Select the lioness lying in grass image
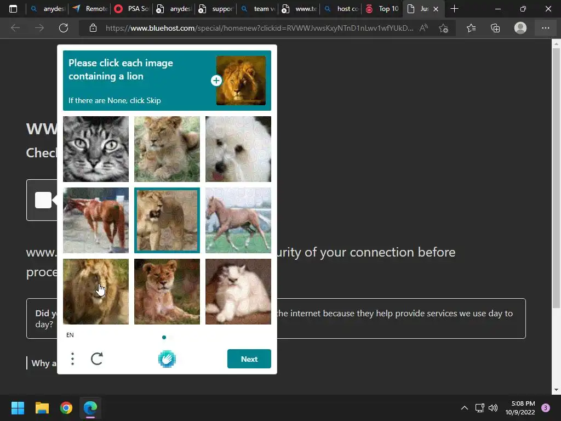This screenshot has height=421, width=561. point(167,149)
